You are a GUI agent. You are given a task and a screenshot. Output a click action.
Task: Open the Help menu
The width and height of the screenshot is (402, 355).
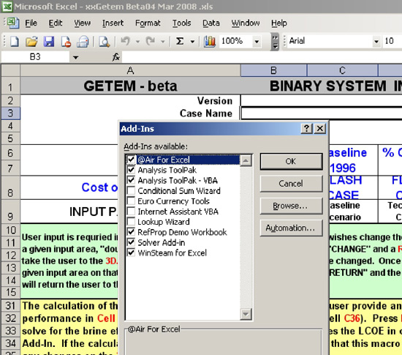pyautogui.click(x=279, y=23)
